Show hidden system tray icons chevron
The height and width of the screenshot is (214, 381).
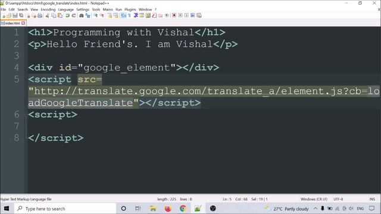point(316,209)
